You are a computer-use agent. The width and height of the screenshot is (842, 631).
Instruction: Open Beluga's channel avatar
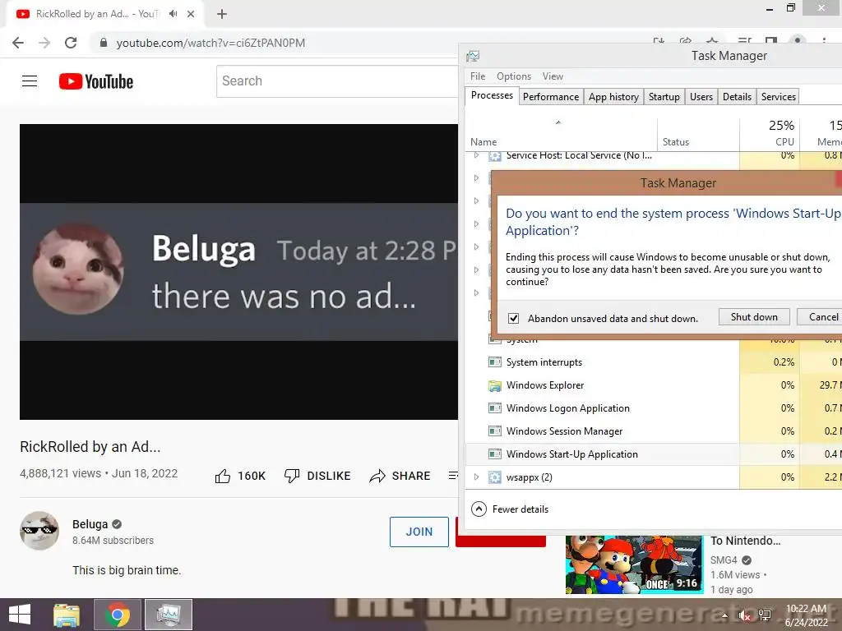(x=39, y=531)
